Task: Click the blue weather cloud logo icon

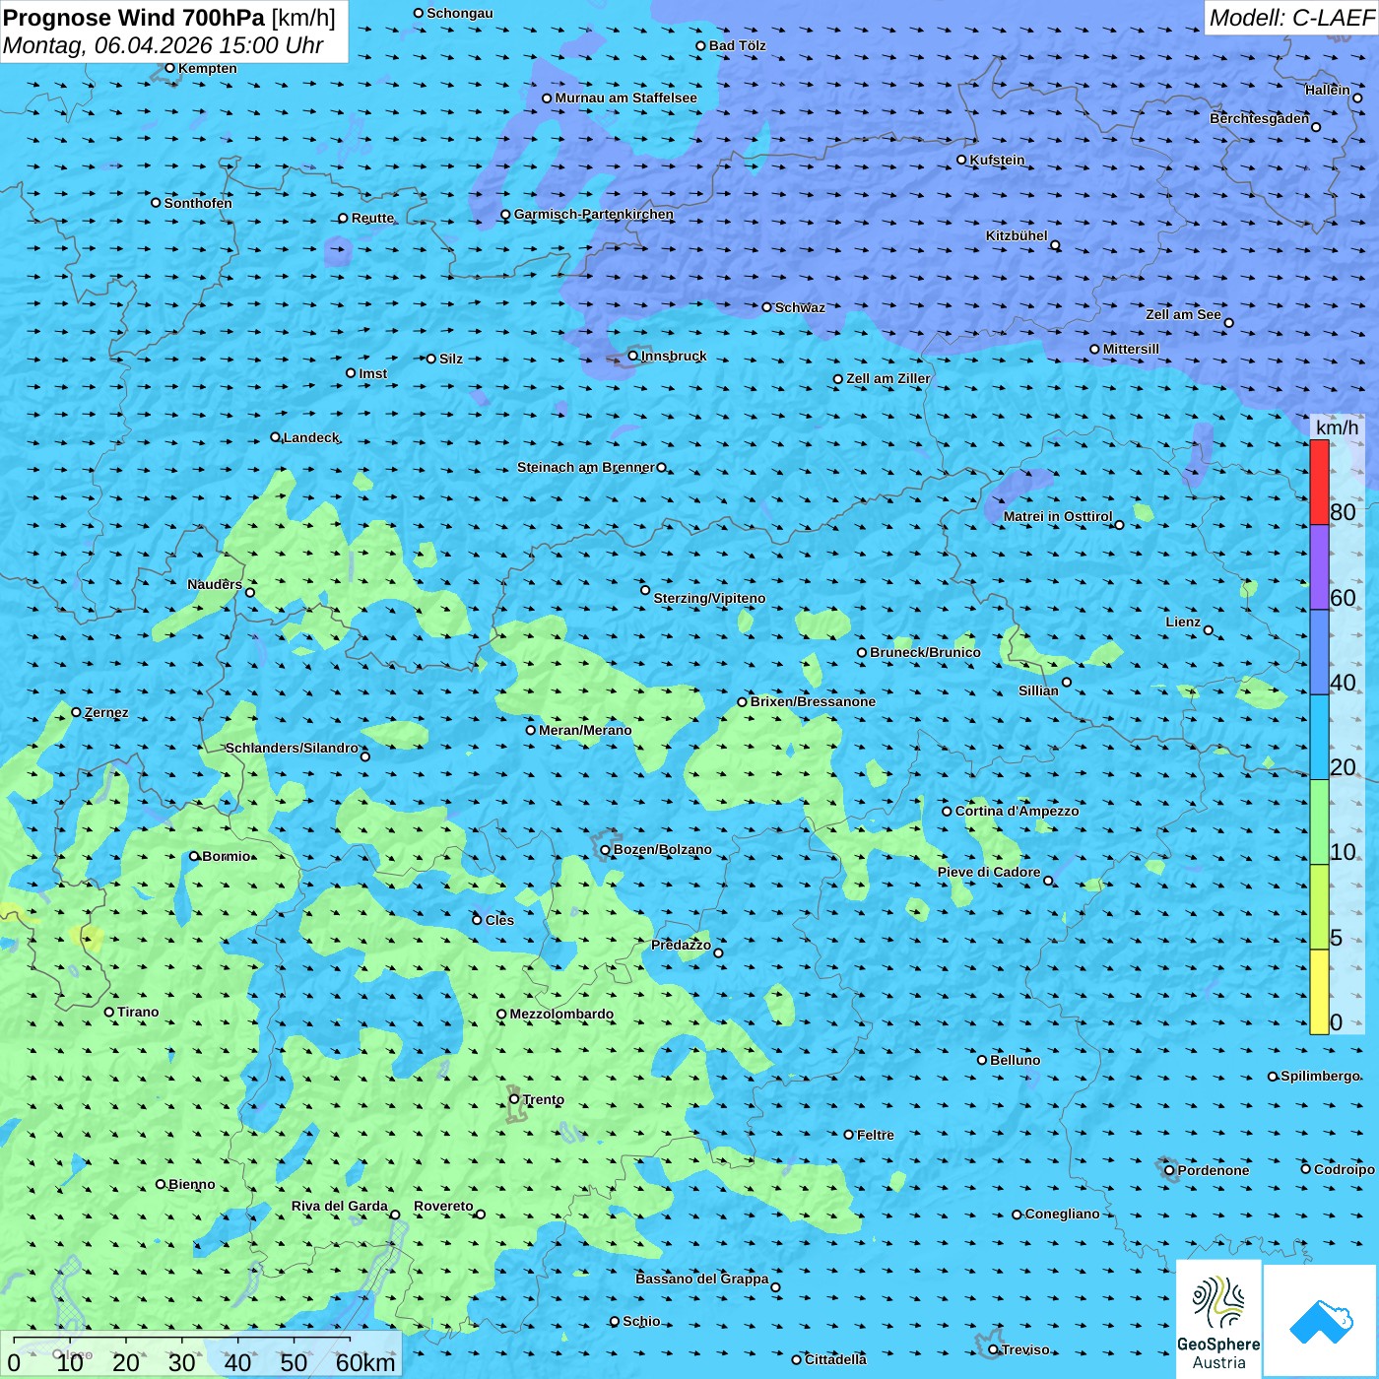Action: point(1320,1321)
